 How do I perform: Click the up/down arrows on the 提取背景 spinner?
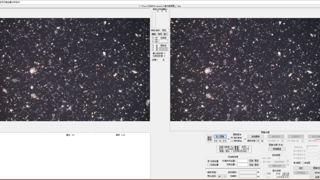point(262,141)
